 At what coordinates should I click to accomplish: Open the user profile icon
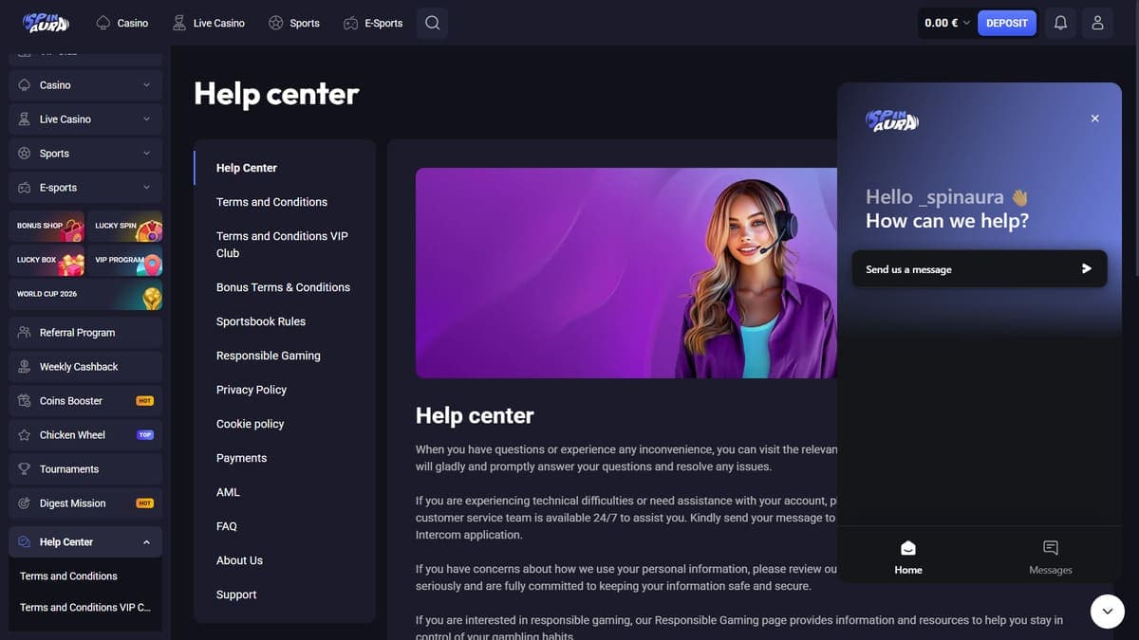(x=1097, y=23)
